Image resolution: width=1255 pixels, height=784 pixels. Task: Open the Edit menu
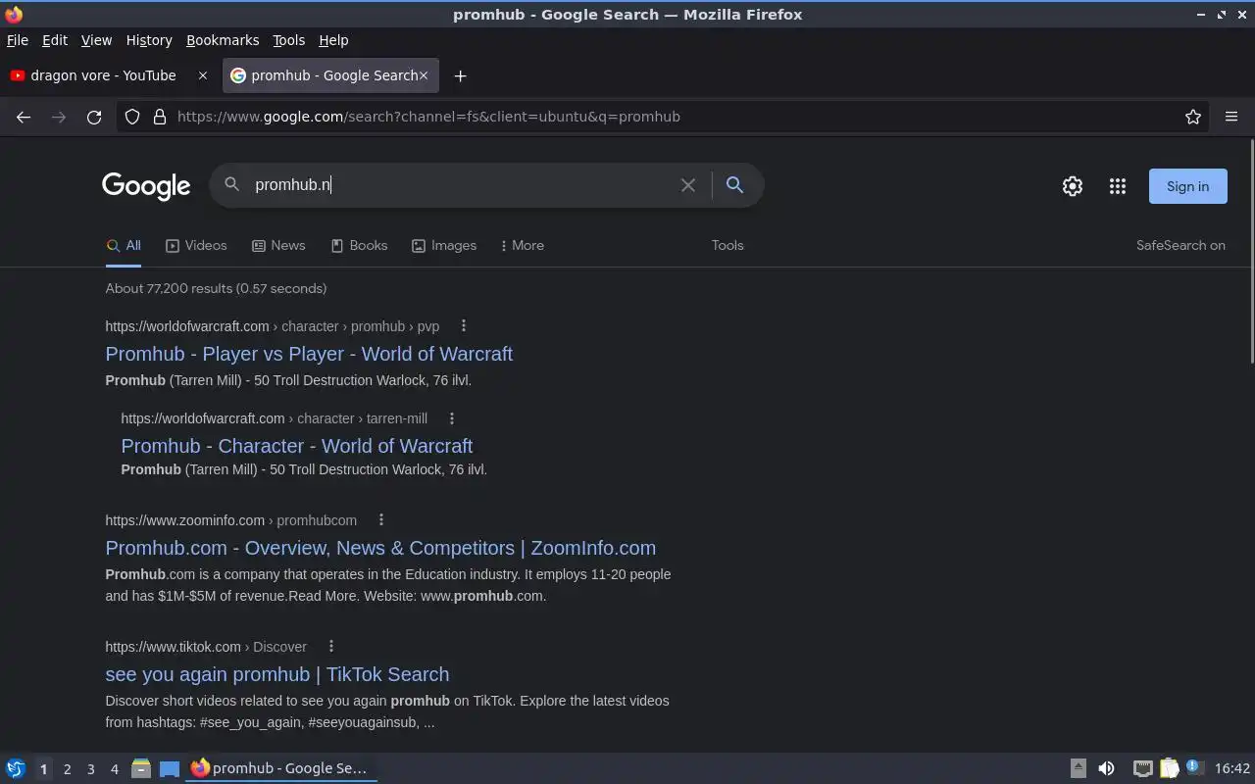(55, 40)
